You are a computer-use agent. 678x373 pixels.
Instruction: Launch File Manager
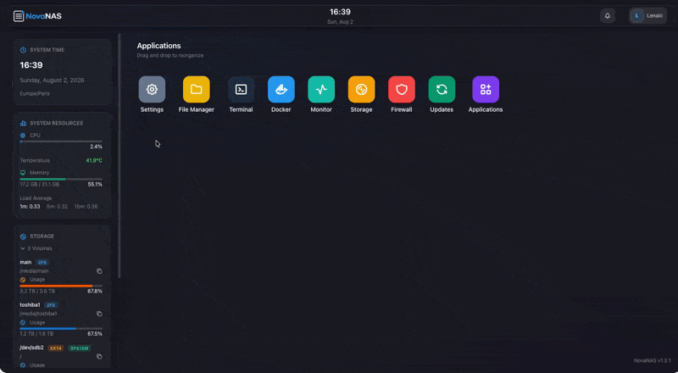coord(197,90)
